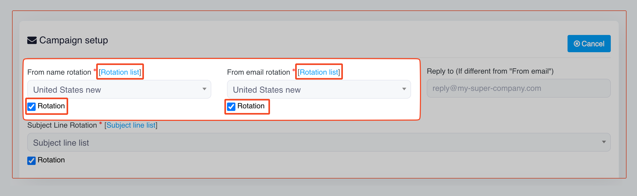
Task: Toggle Rotation checkbox under From email rotation
Action: click(x=231, y=106)
